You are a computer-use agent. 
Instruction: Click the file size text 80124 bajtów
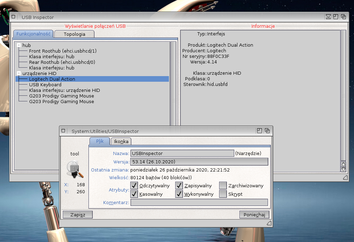point(145,178)
